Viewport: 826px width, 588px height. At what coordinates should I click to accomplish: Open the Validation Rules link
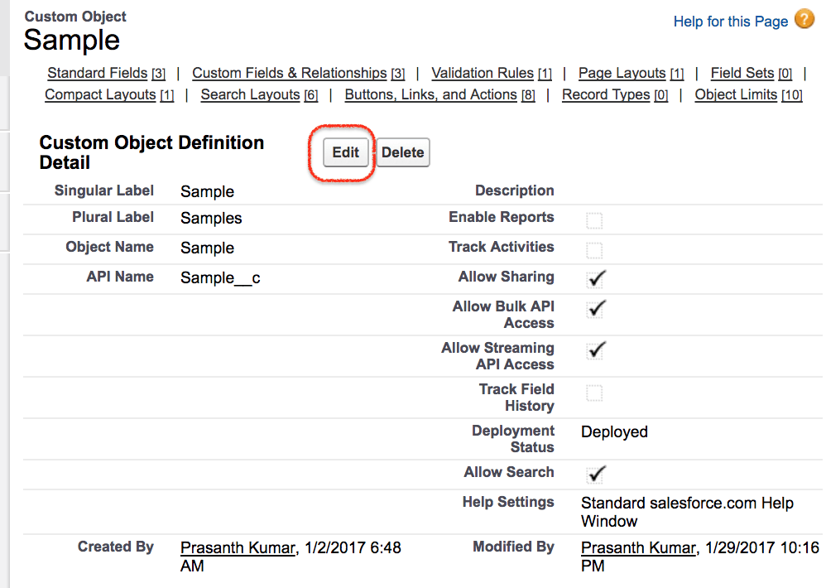(x=483, y=73)
